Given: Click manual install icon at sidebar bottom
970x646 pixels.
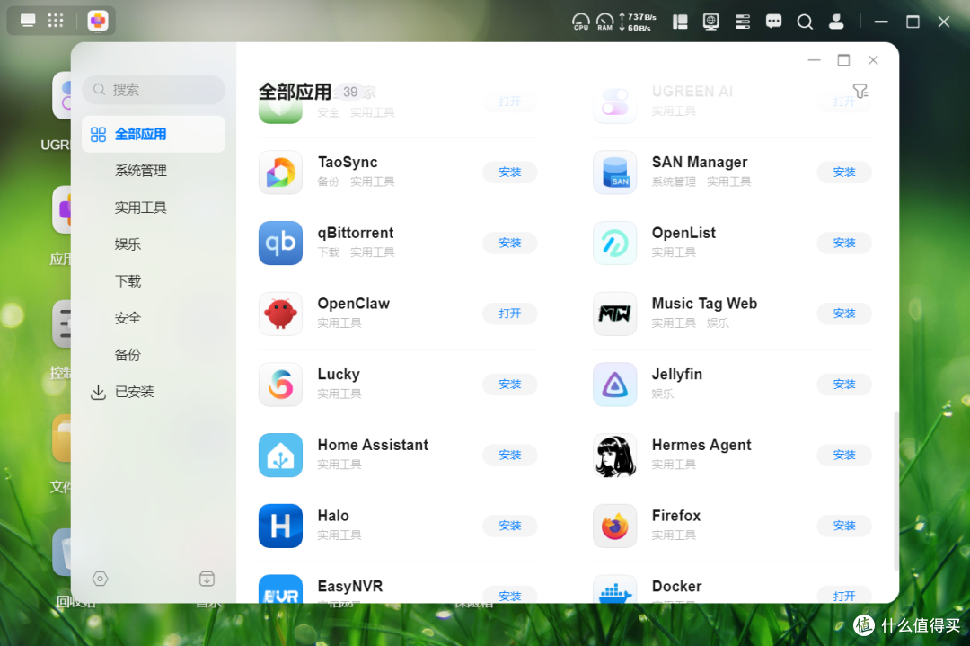Looking at the screenshot, I should coord(207,579).
